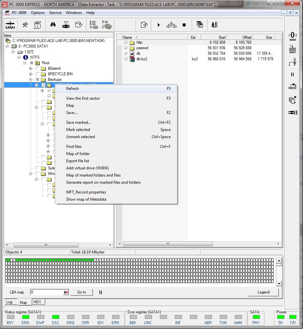Viewport: 303px width, 329px height.
Task: Collapse the NTFS tree node
Action: (x=19, y=57)
